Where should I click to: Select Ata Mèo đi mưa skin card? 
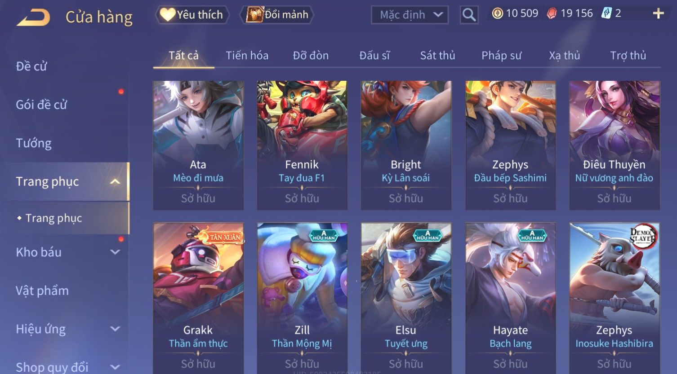(x=198, y=145)
